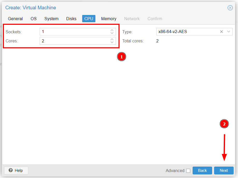Decrease Sockets with the down arrow

coord(112,33)
